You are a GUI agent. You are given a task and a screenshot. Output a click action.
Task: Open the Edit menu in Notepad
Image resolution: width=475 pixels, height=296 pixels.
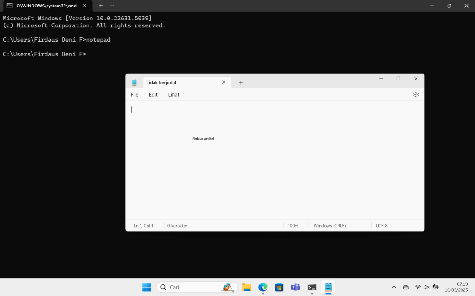(x=153, y=95)
